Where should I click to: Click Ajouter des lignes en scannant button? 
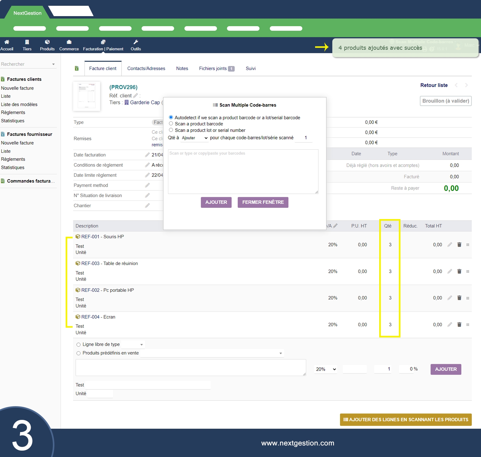[x=405, y=420]
